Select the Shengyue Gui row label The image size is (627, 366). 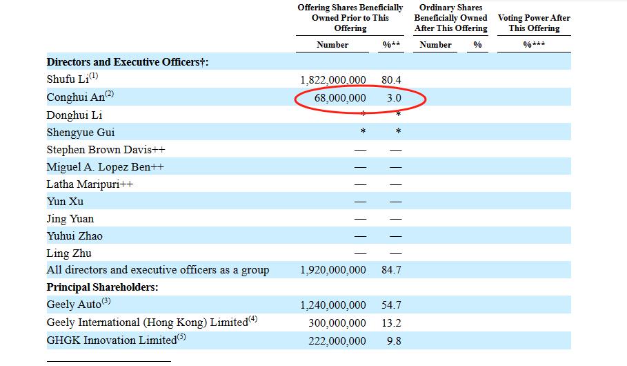pos(81,133)
